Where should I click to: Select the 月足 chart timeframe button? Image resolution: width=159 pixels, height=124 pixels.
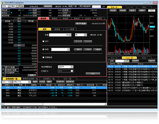[x=152, y=10]
